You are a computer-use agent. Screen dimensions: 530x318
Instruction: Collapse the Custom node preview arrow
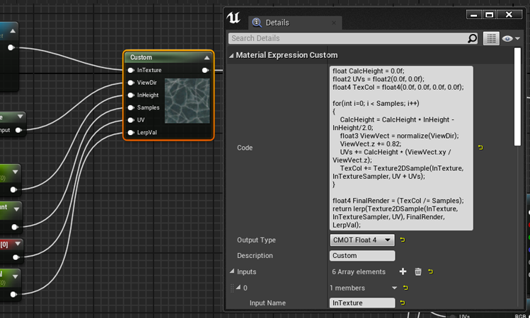(x=207, y=57)
